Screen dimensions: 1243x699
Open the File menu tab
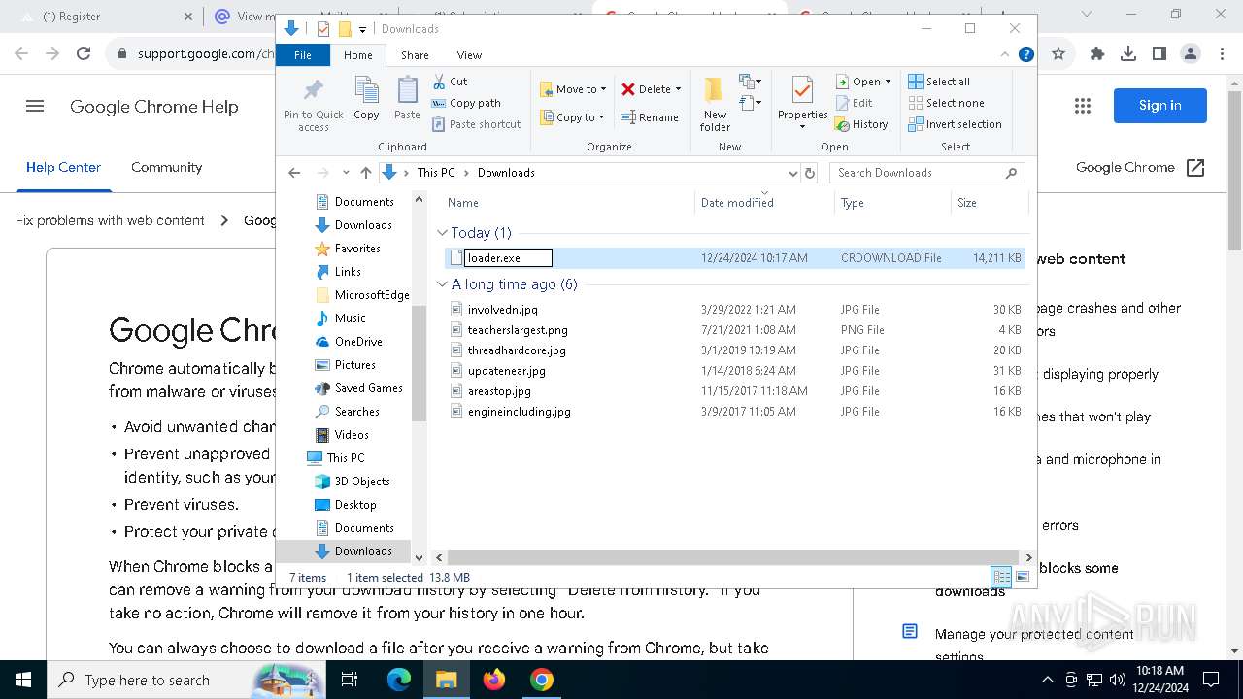303,55
